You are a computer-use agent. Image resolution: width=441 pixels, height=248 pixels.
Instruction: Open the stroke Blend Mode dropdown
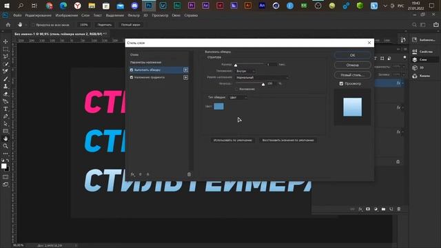click(x=262, y=77)
